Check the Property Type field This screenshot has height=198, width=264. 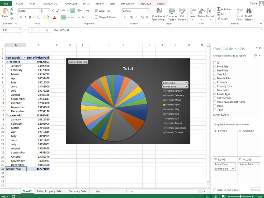(215, 86)
